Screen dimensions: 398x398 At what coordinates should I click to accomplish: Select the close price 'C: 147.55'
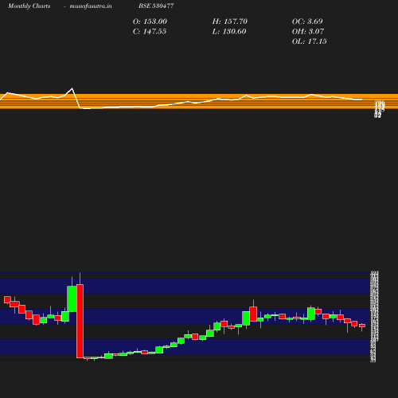[150, 32]
